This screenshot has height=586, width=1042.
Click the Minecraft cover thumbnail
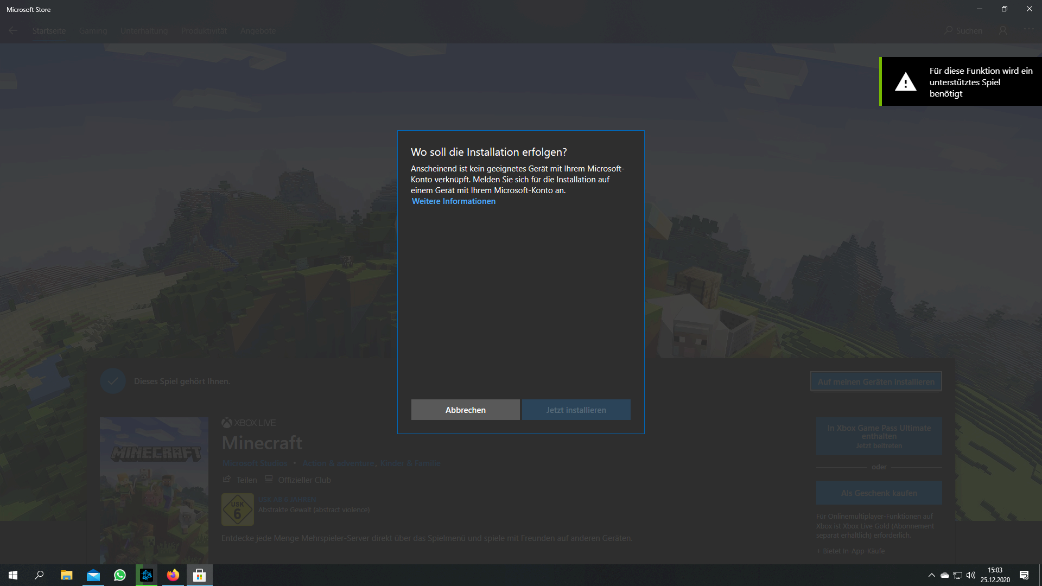(x=154, y=491)
